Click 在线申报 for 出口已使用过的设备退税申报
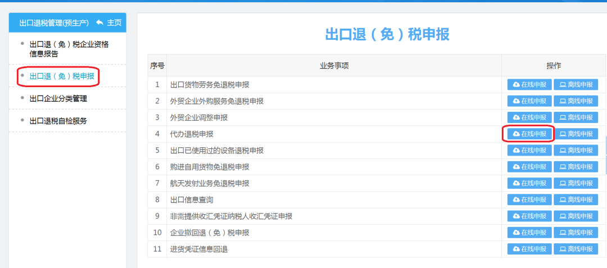 pyautogui.click(x=529, y=150)
